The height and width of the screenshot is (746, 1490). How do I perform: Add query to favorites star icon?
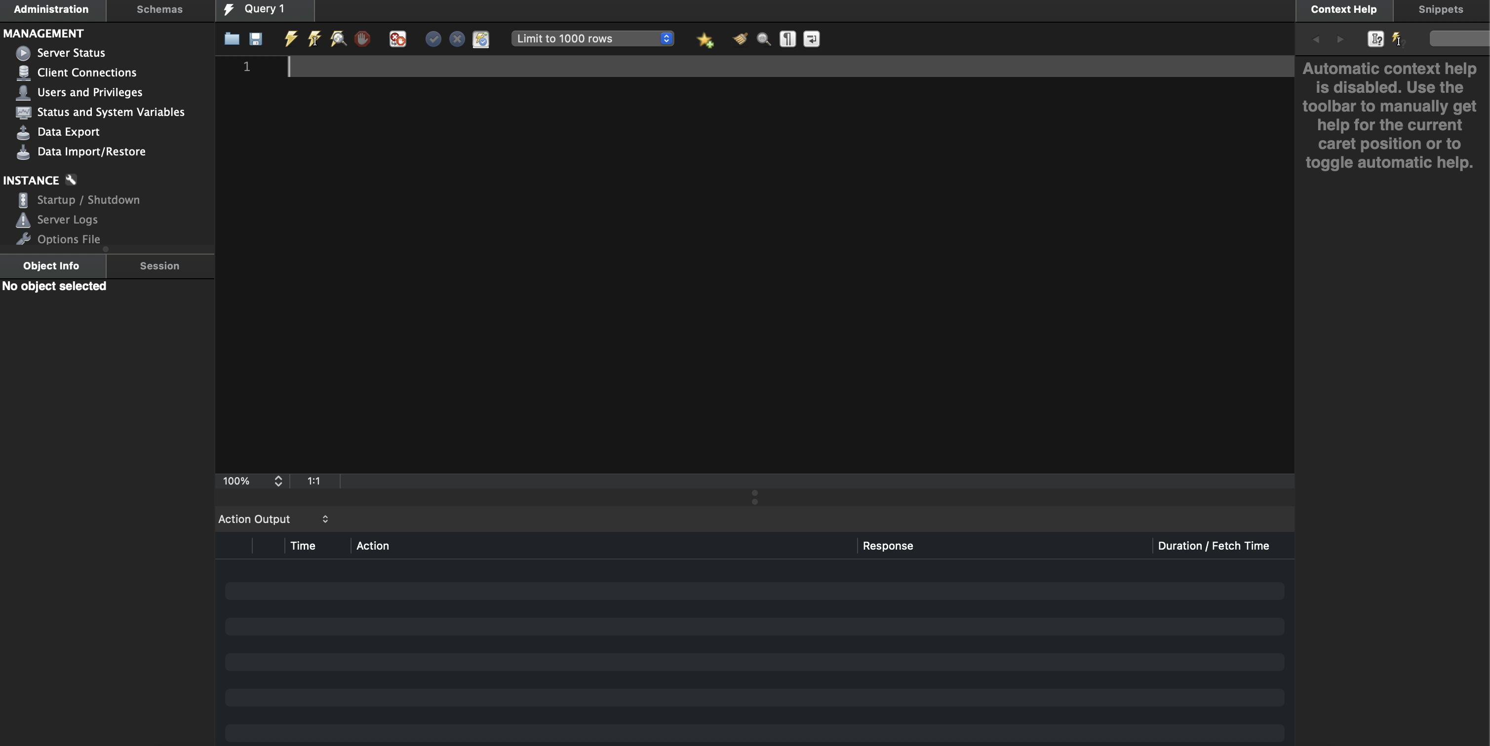(705, 38)
